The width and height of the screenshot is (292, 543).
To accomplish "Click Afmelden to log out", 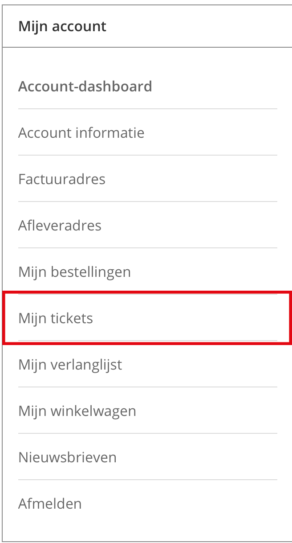I will pos(50,503).
